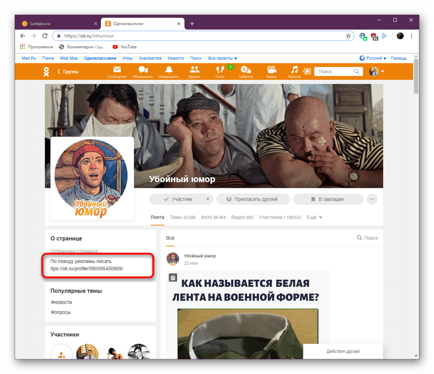
Task: Open Помощь help link
Action: point(398,58)
